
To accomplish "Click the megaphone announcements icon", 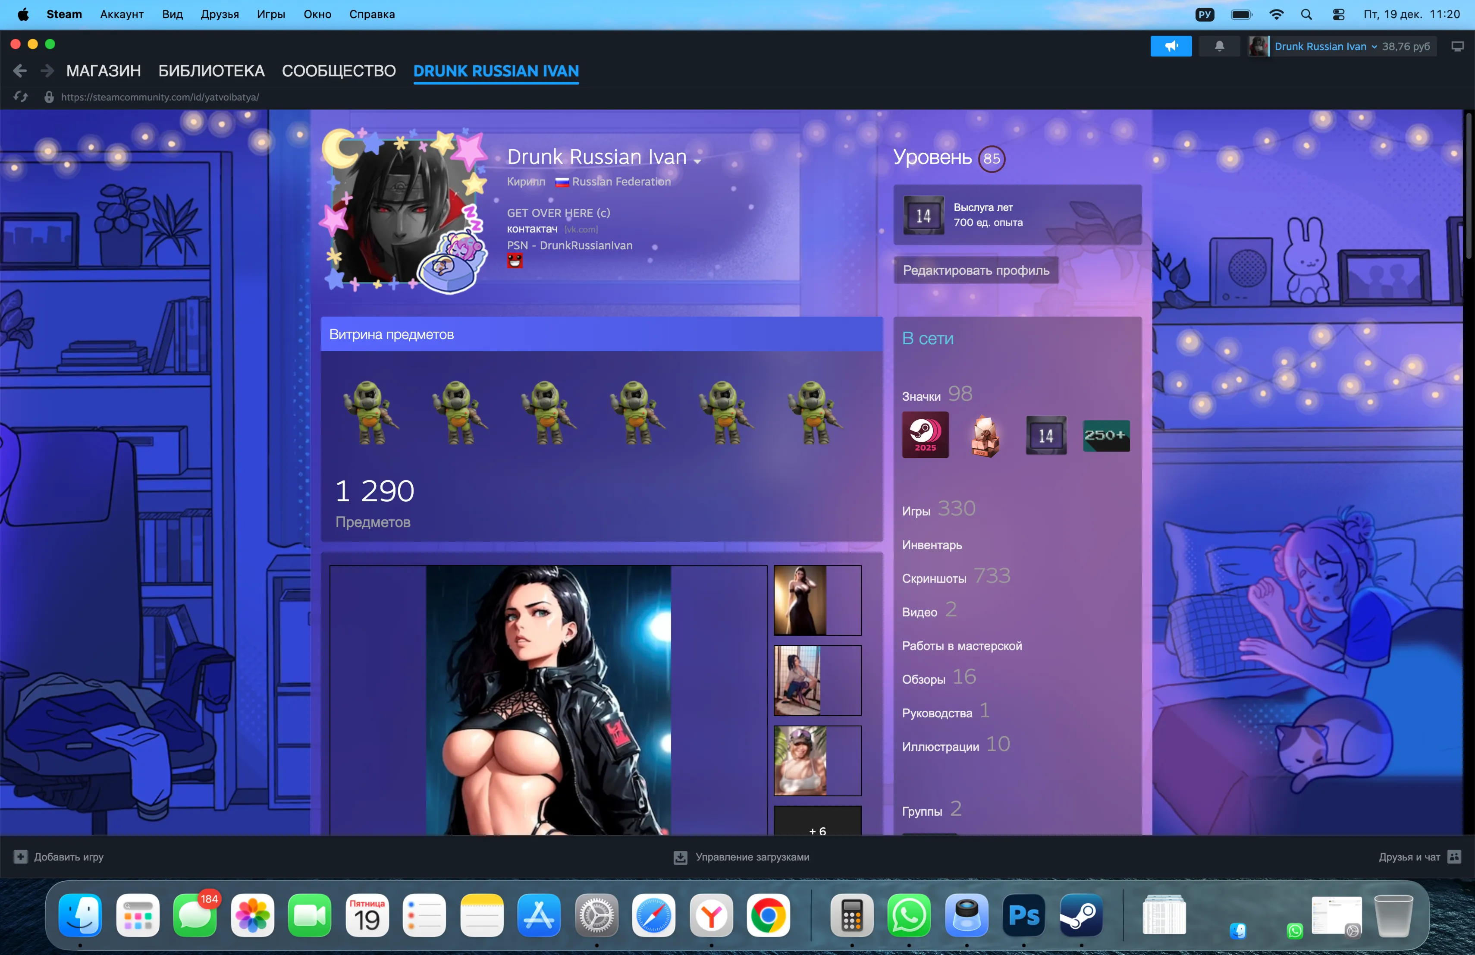I will pyautogui.click(x=1171, y=47).
